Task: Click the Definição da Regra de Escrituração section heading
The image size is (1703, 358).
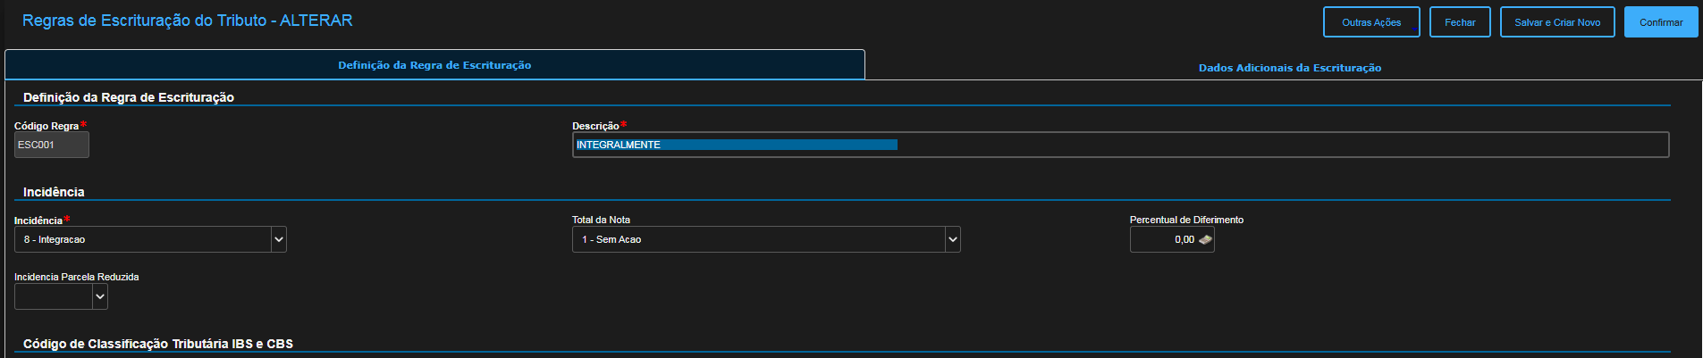Action: (x=129, y=97)
